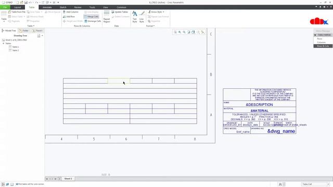333x187 pixels.
Task: Click the highlighted table cell under cursor
Action: tap(119, 81)
